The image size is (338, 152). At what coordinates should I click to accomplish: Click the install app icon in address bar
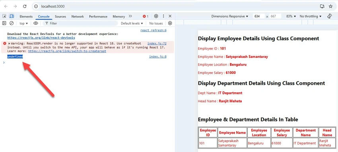(322, 6)
